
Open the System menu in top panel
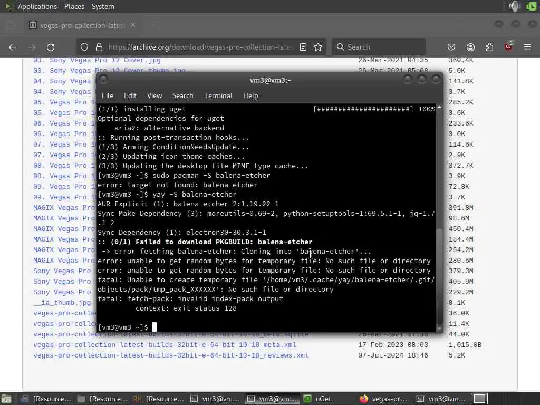103,6
